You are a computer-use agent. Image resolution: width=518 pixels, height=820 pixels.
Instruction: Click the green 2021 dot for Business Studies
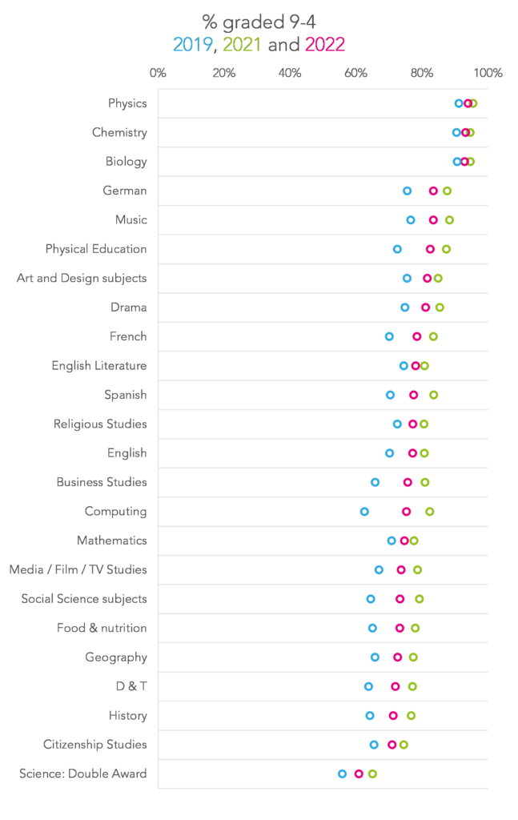[425, 482]
